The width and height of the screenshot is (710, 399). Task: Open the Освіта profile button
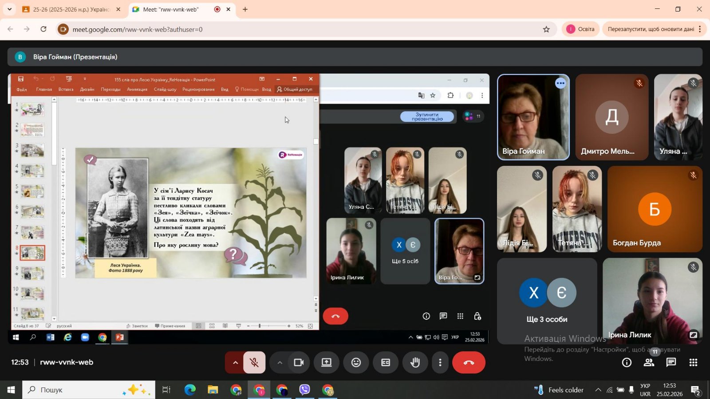tap(580, 29)
